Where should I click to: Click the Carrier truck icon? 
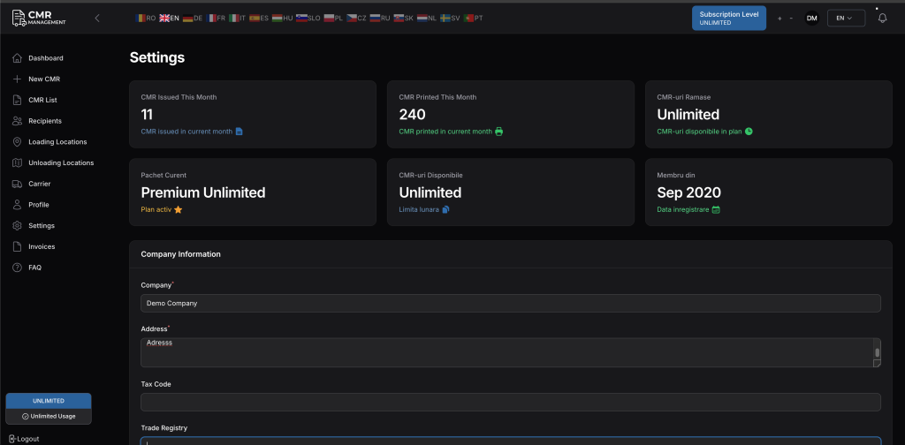17,184
